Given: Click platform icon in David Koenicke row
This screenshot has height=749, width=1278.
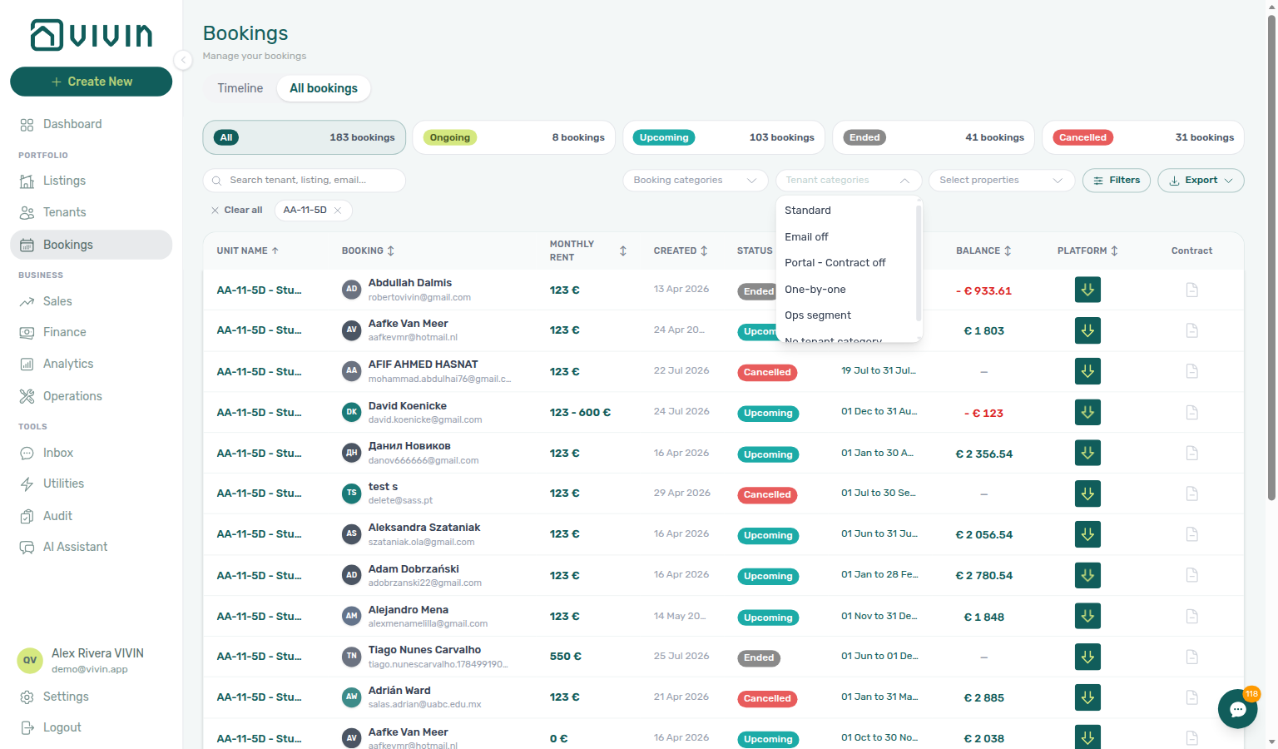Looking at the screenshot, I should [x=1087, y=412].
